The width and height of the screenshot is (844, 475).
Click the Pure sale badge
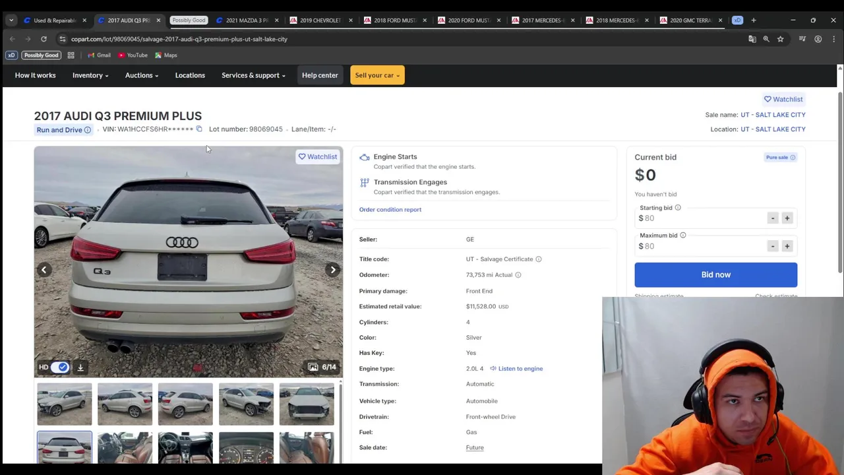[x=781, y=157]
